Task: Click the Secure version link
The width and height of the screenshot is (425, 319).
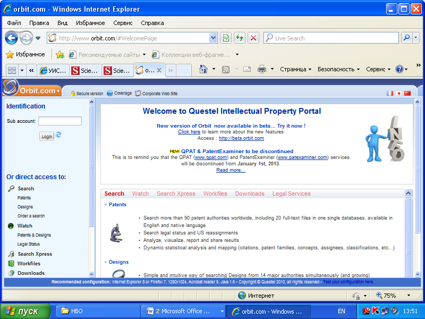Action: (x=87, y=94)
